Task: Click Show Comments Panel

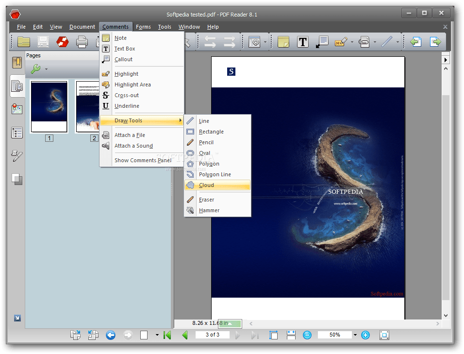Action: [x=143, y=160]
